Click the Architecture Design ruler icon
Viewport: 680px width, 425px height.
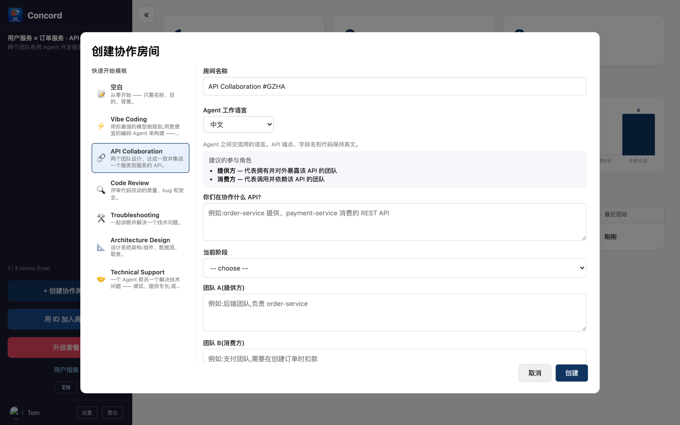[101, 247]
